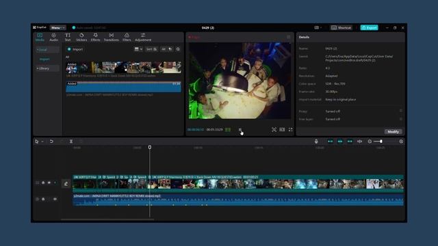
Task: Mute the video track audio
Action: (55, 182)
